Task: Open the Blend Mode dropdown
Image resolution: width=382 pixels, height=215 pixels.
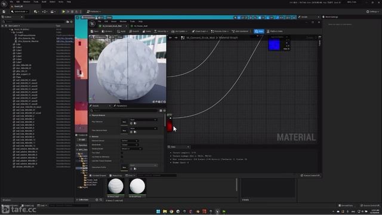Action: pos(130,145)
